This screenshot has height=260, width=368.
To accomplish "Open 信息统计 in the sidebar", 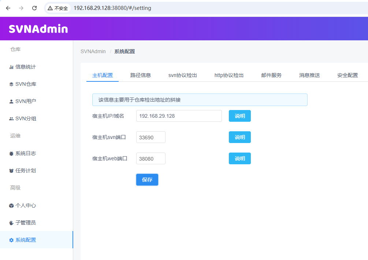I will pyautogui.click(x=36, y=67).
